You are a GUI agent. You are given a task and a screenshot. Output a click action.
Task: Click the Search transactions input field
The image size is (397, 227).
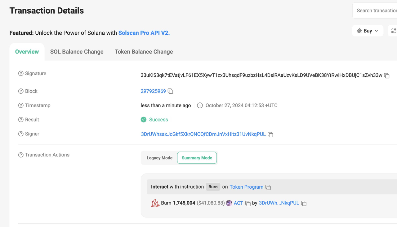coord(376,11)
